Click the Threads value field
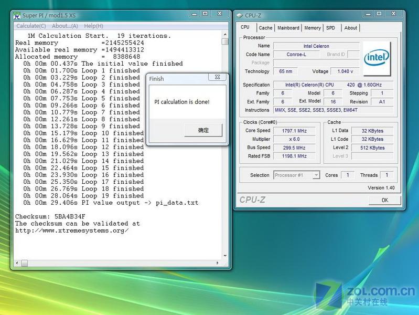 pyautogui.click(x=386, y=175)
